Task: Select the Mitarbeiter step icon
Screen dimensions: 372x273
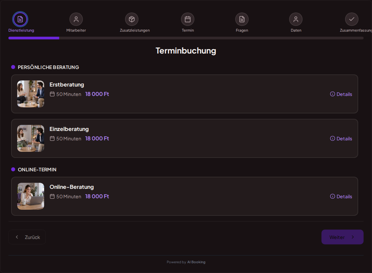Action: [76, 19]
